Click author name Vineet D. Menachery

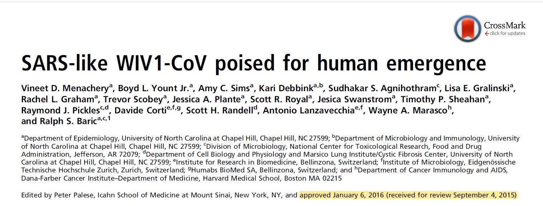[65, 88]
